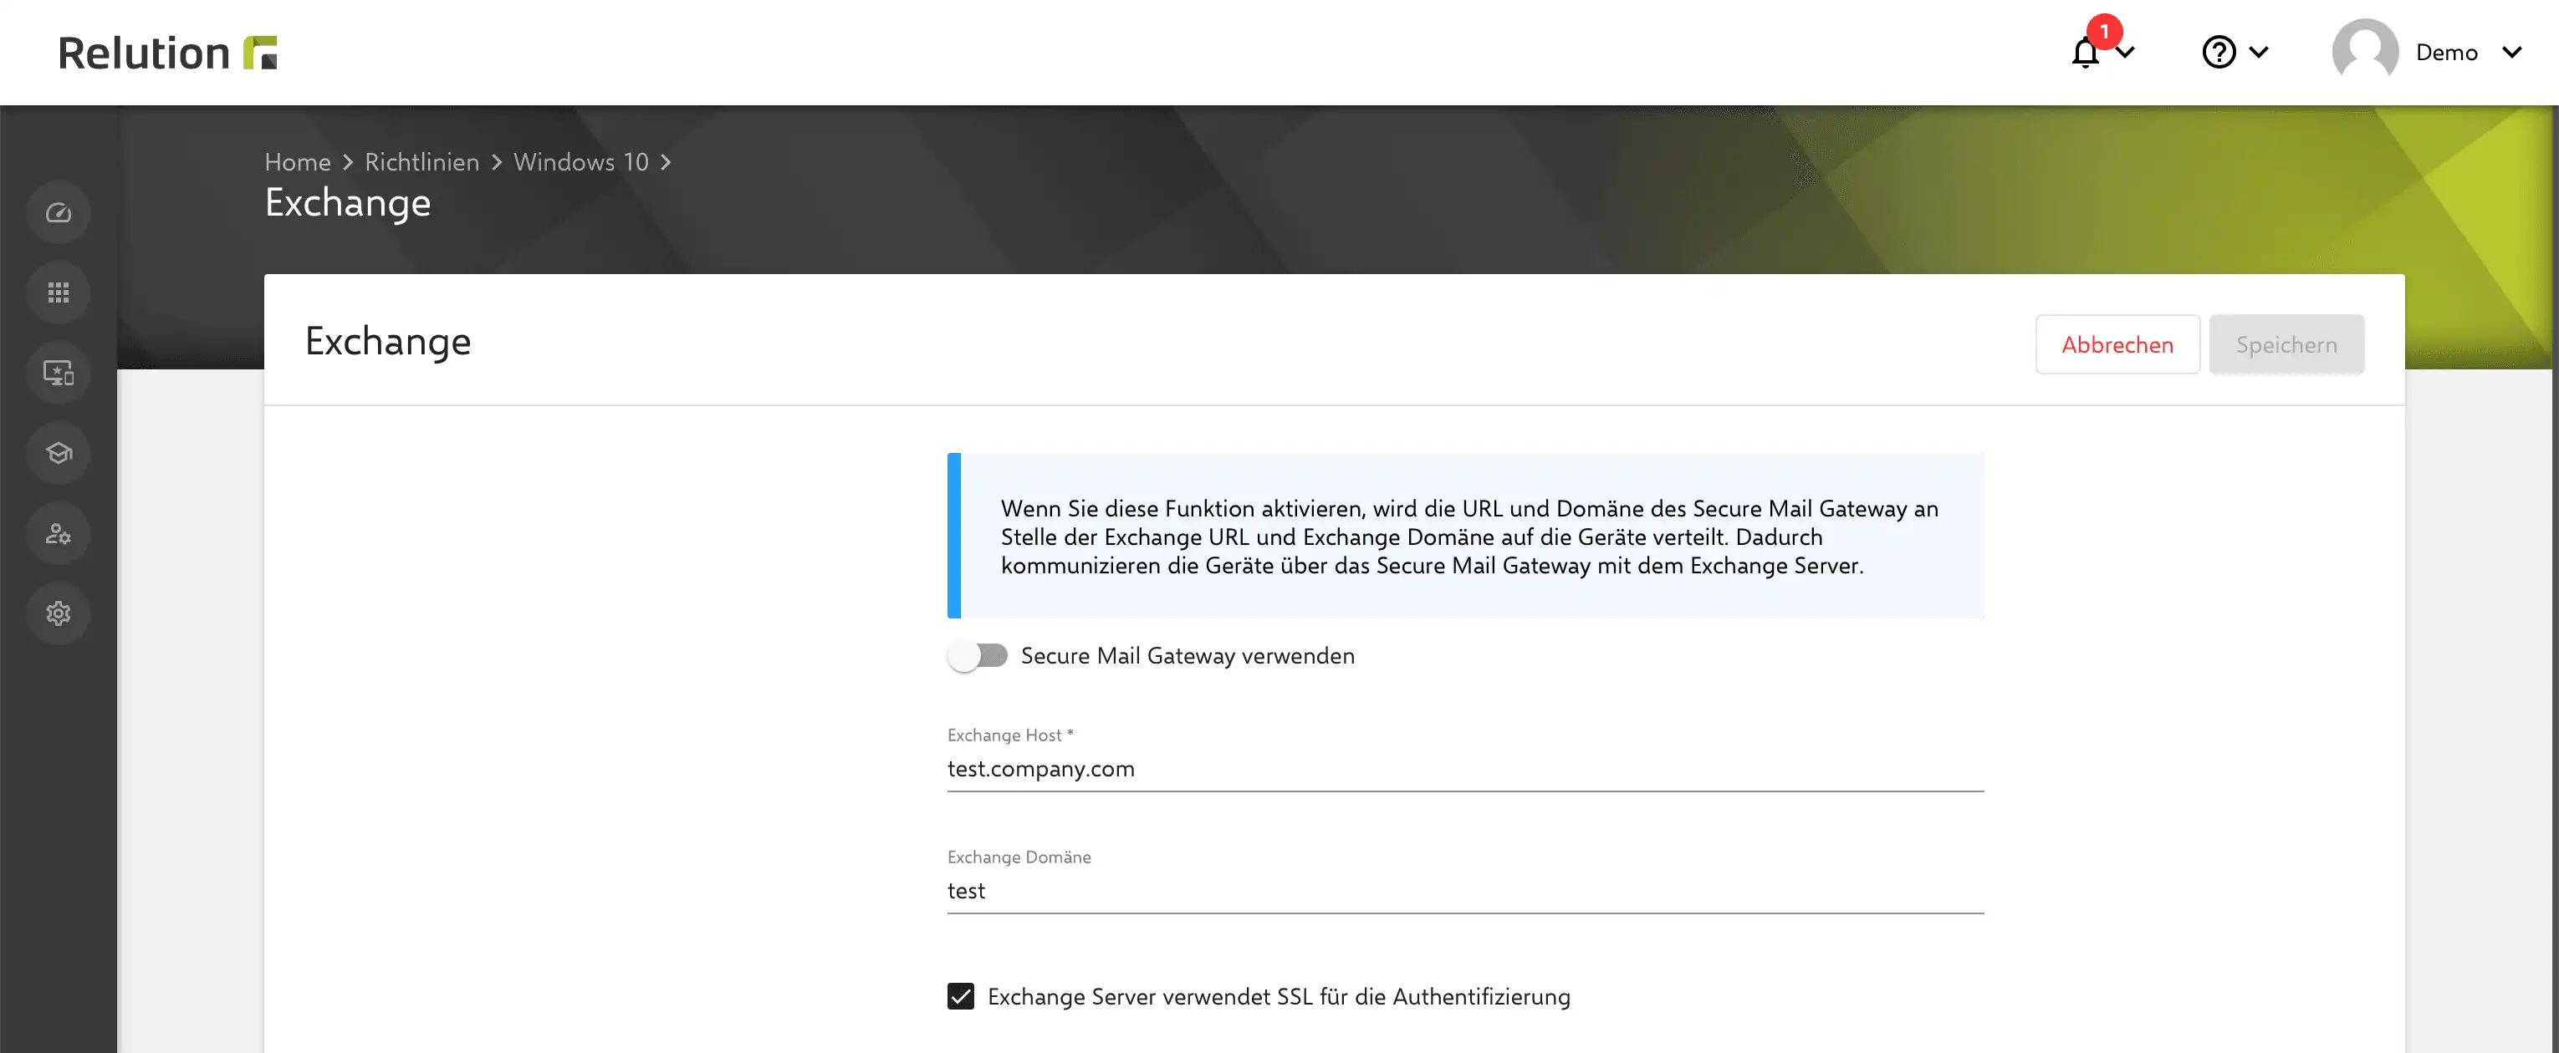
Task: Open the devices monitor icon in sidebar
Action: (x=59, y=374)
